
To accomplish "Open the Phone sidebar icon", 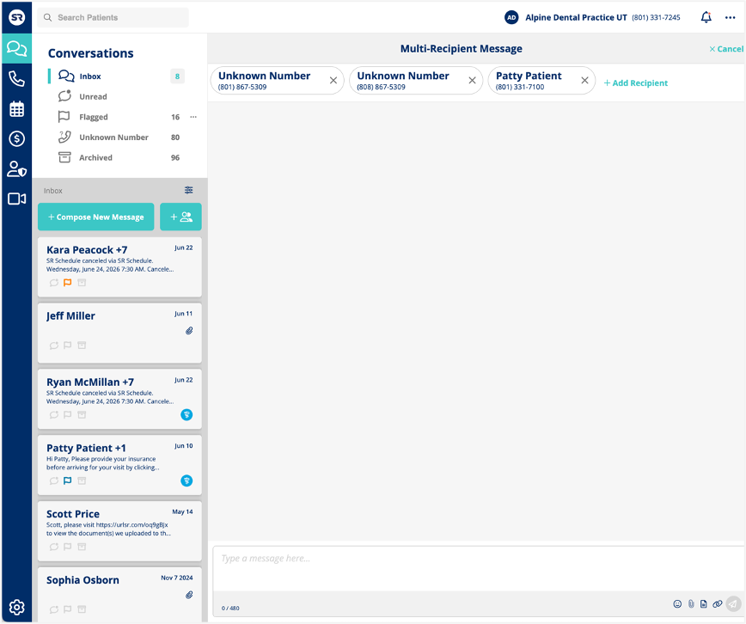I will click(x=16, y=78).
